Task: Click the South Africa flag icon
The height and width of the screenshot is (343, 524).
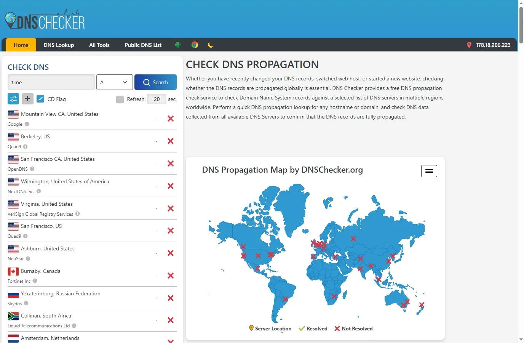Action: 13,316
